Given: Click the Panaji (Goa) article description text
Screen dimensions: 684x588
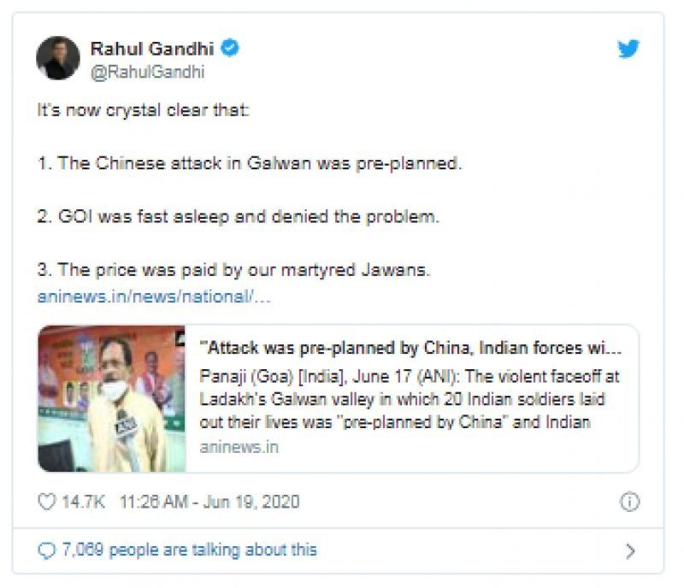Looking at the screenshot, I should pyautogui.click(x=410, y=398).
